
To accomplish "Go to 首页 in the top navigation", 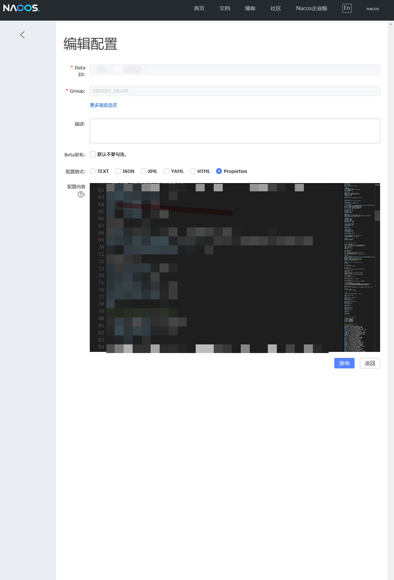I will (x=199, y=8).
